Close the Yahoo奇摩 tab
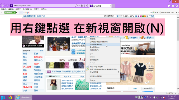 110,6
